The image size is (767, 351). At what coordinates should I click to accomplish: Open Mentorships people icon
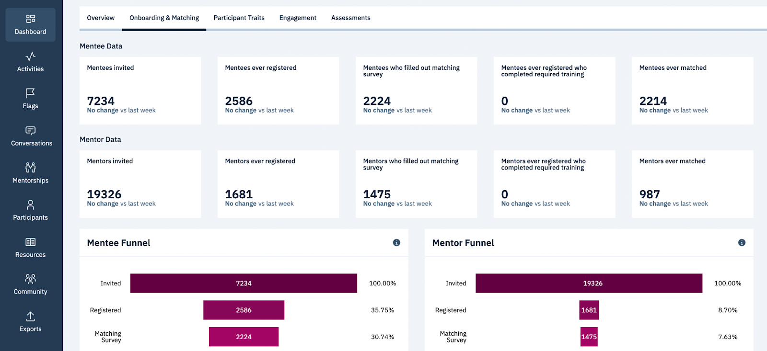point(30,168)
